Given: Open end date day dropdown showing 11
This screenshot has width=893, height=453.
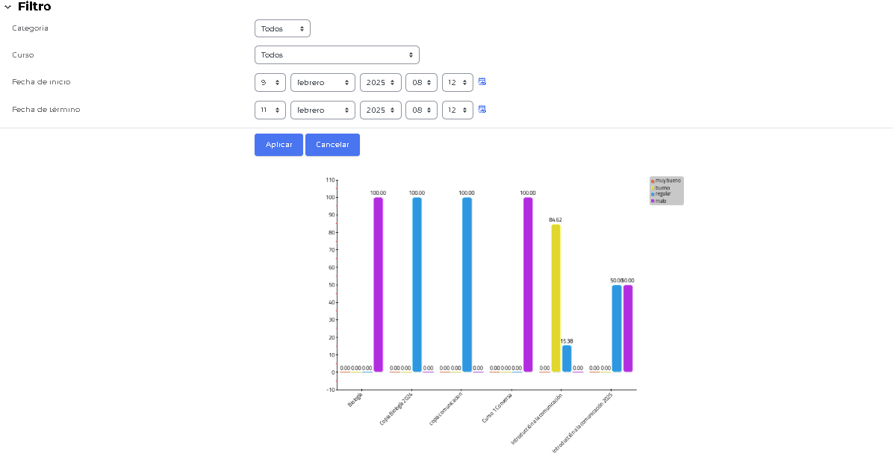Looking at the screenshot, I should 270,110.
